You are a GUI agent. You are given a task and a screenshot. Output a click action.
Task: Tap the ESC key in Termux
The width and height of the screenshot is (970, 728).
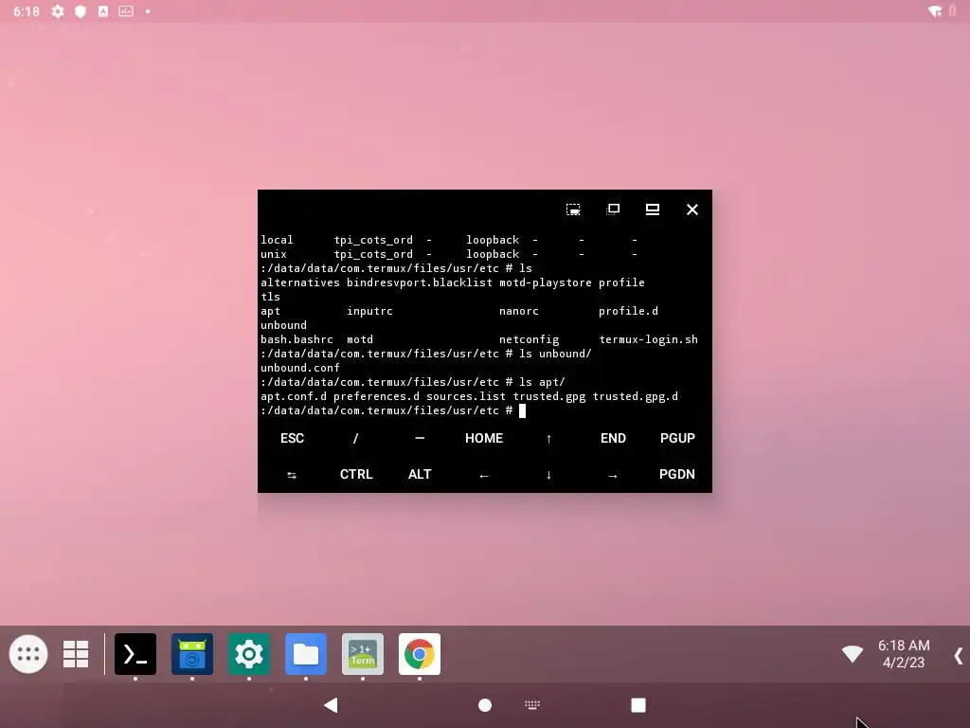point(292,438)
